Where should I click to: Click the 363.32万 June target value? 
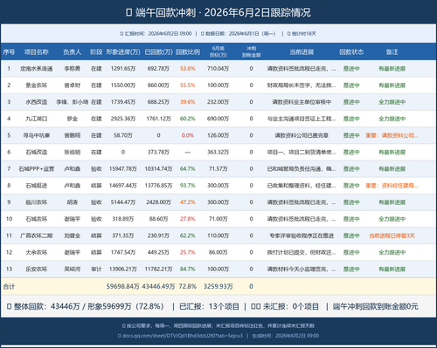point(218,152)
